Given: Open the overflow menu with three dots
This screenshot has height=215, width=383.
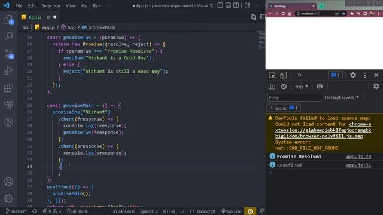Looking at the screenshot, I should click(111, 5).
